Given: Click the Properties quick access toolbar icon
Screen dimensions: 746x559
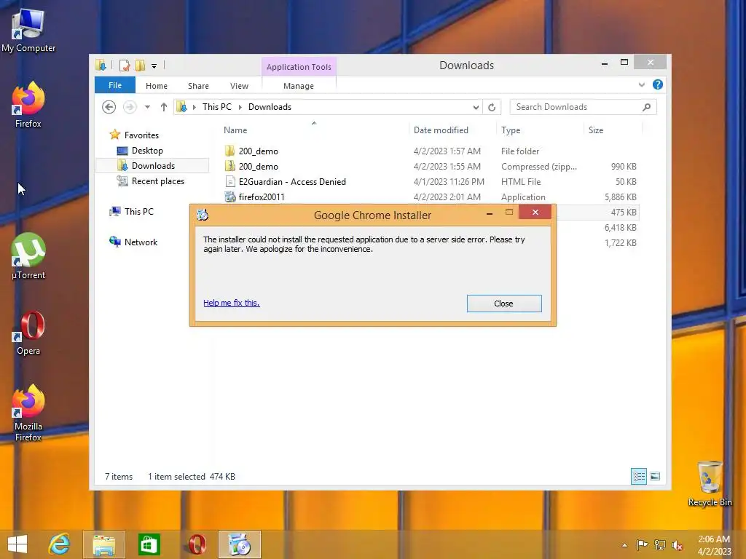Looking at the screenshot, I should pyautogui.click(x=124, y=65).
